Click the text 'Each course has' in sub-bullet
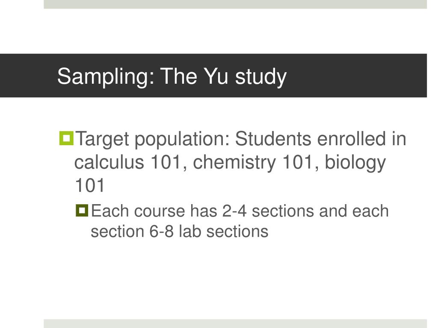 pyautogui.click(x=154, y=211)
